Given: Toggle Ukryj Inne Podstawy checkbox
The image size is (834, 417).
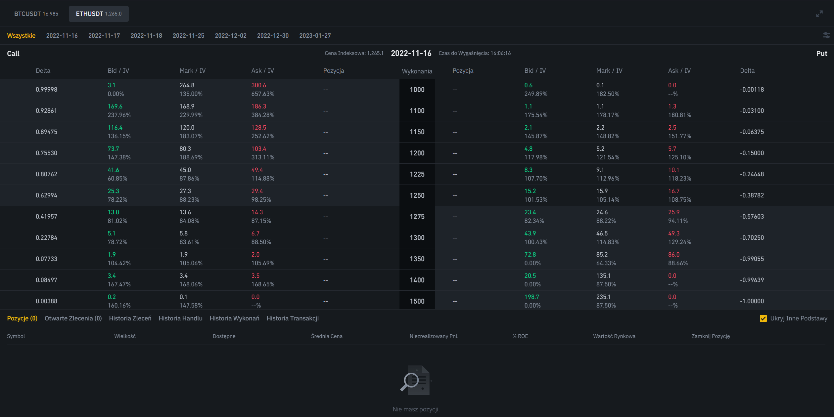Looking at the screenshot, I should click(763, 318).
